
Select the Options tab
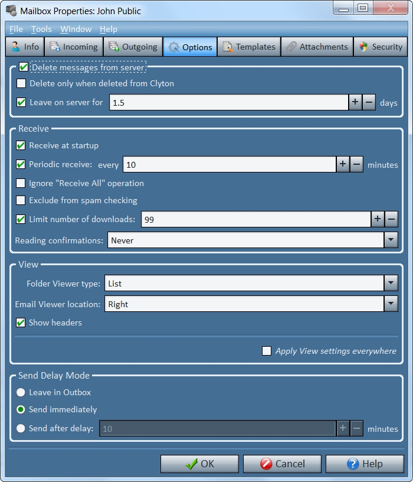click(190, 47)
